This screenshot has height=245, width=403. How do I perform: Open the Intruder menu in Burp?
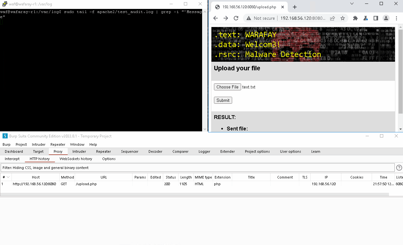coord(39,144)
